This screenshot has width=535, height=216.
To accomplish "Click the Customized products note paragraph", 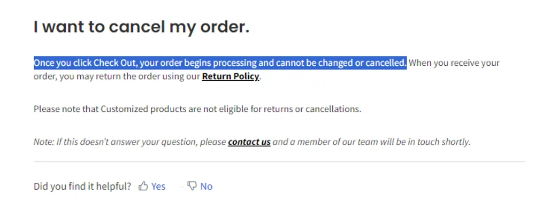I will [x=197, y=109].
